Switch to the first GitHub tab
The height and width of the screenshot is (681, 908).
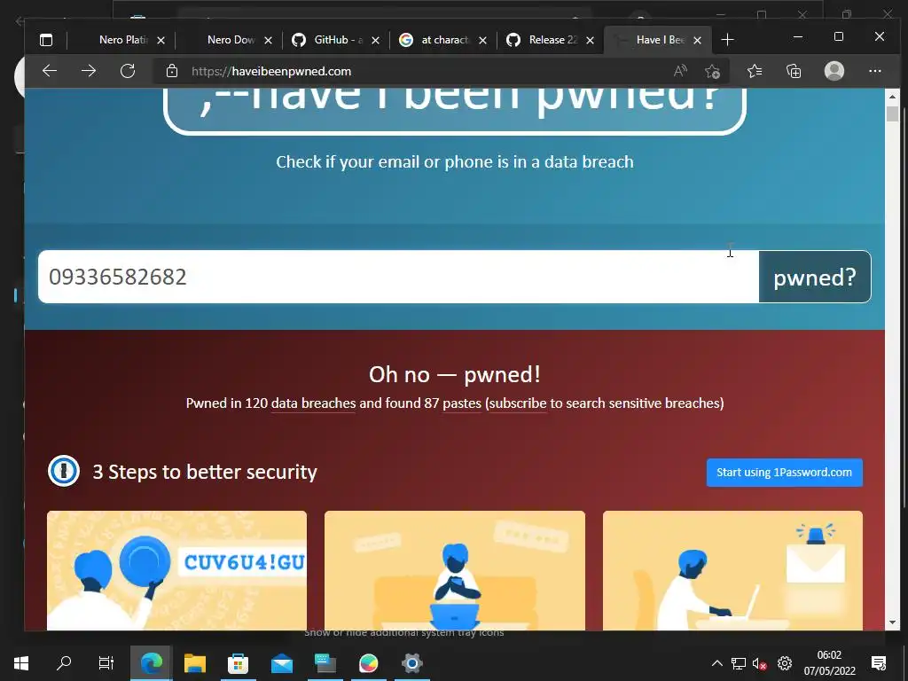pos(338,40)
